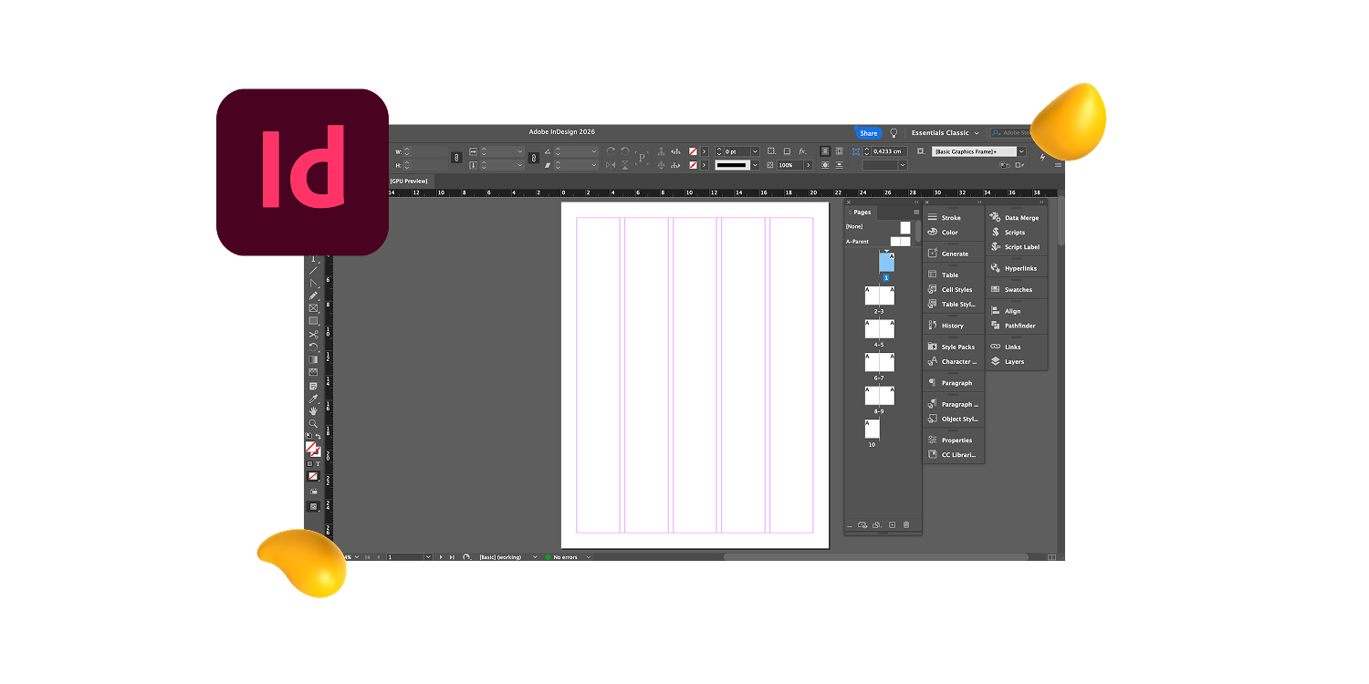Viewport: 1369px width, 684px height.
Task: Select the Pages panel tab
Action: click(860, 212)
